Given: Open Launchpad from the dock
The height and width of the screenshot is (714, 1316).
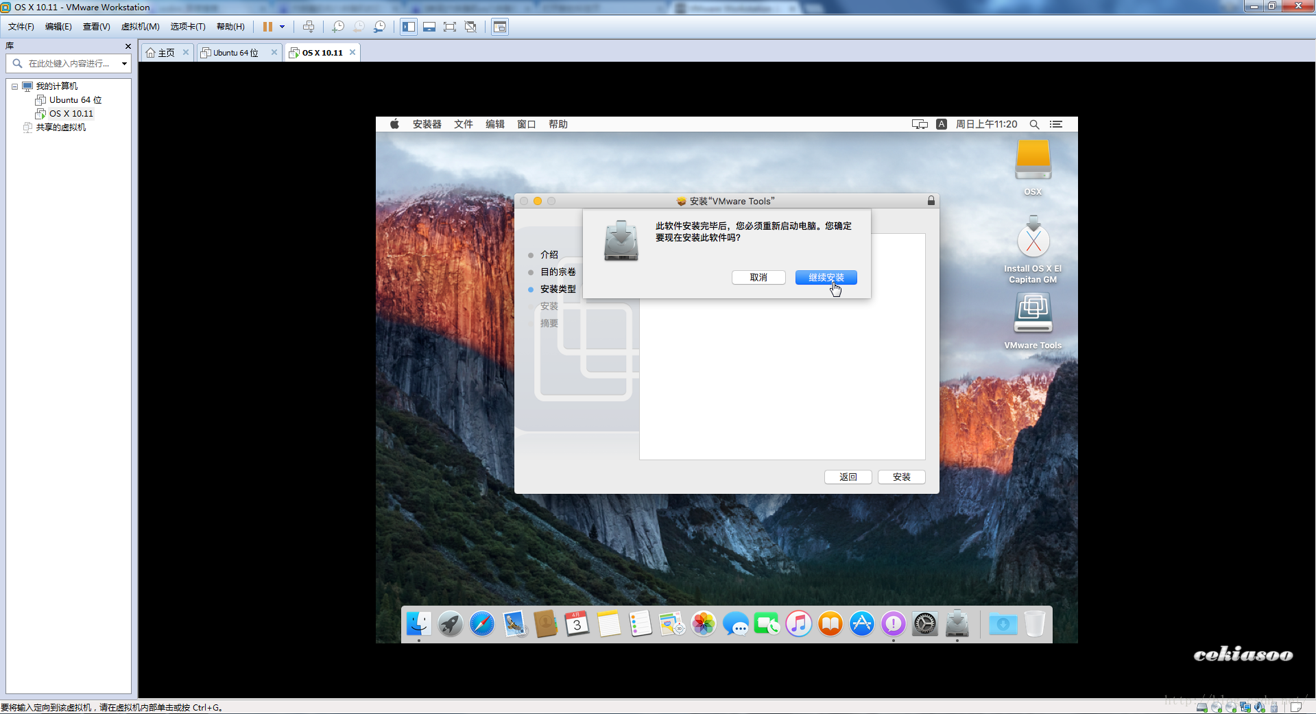Looking at the screenshot, I should tap(451, 623).
